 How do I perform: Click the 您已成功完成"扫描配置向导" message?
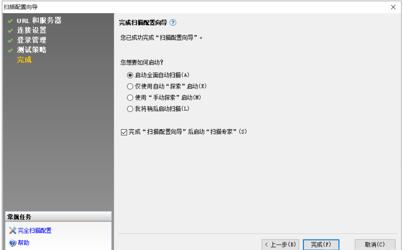click(x=161, y=37)
